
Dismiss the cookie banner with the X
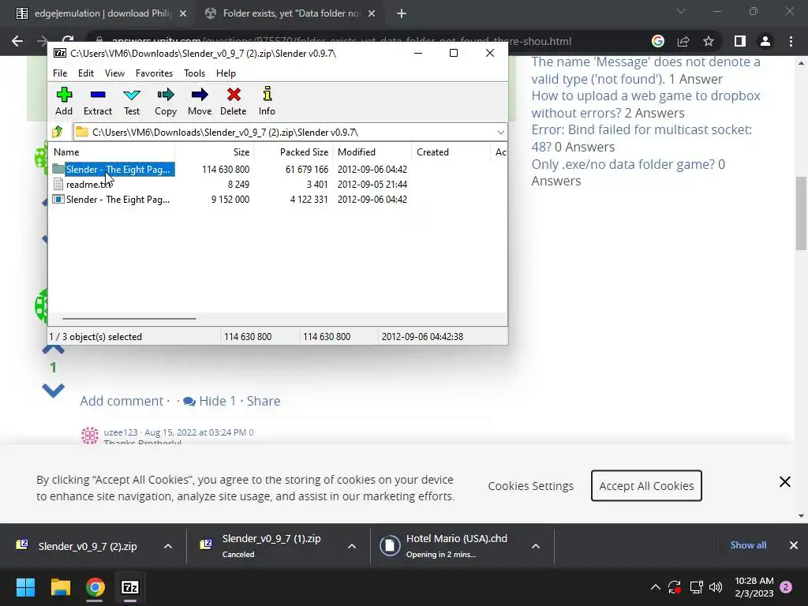coord(785,482)
